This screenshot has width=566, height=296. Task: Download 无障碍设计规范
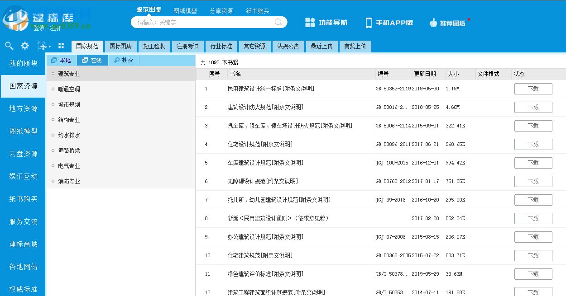533,181
